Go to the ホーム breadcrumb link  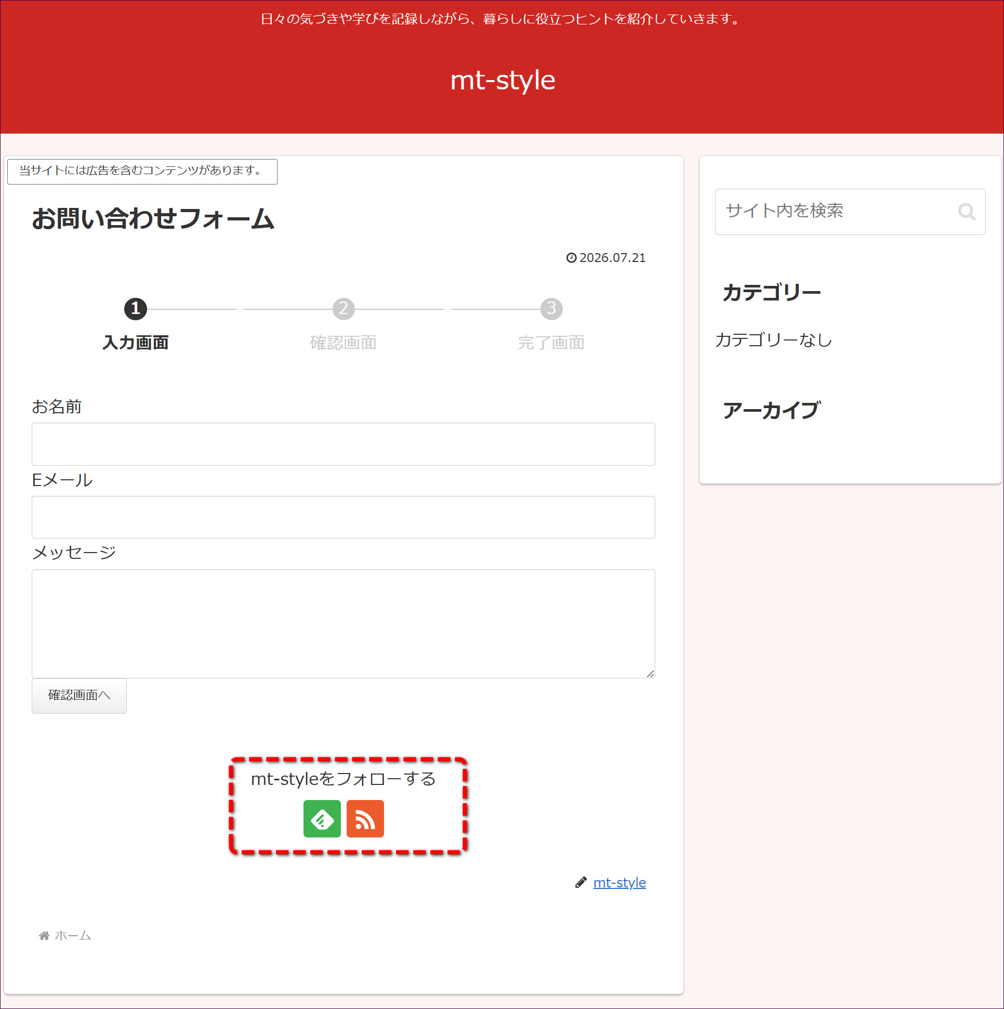[x=73, y=935]
